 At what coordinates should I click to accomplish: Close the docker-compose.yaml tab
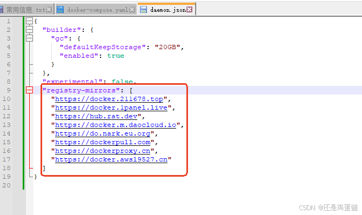click(x=132, y=10)
